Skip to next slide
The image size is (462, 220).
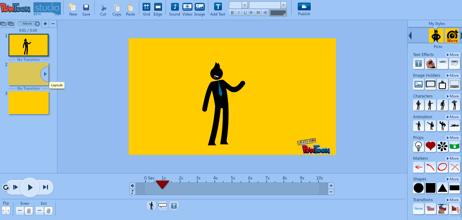[x=46, y=187]
